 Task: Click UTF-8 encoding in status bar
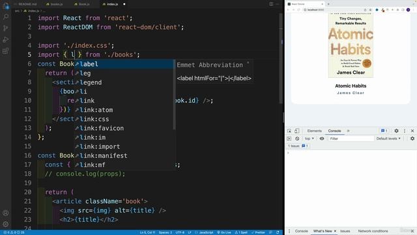coord(180,232)
